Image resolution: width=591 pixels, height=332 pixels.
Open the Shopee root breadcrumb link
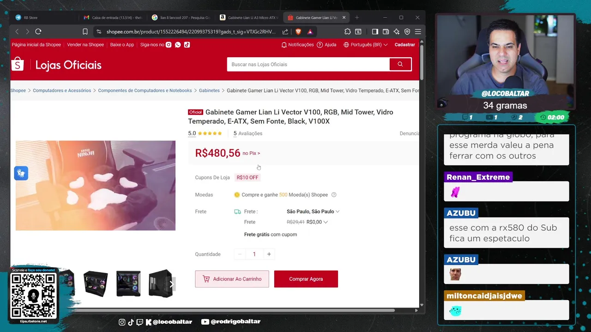(x=18, y=90)
